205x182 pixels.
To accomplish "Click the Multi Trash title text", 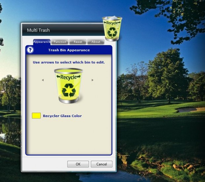I will (38, 30).
